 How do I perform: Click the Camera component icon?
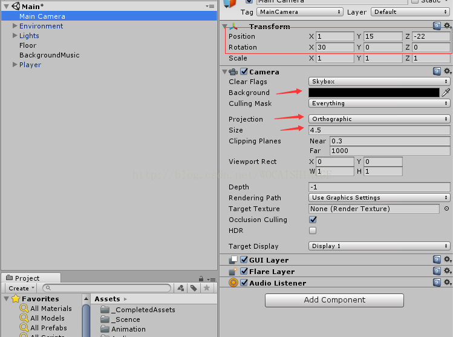[233, 71]
